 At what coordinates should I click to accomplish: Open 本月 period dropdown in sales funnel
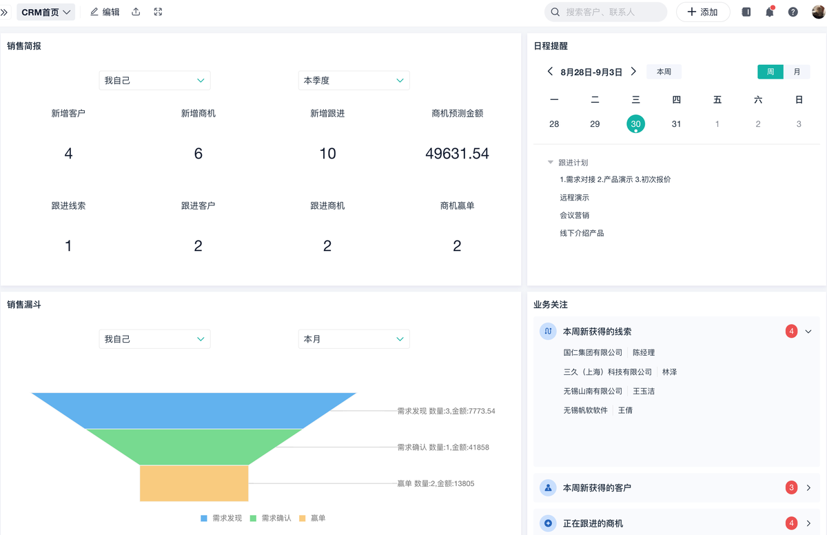click(x=354, y=339)
